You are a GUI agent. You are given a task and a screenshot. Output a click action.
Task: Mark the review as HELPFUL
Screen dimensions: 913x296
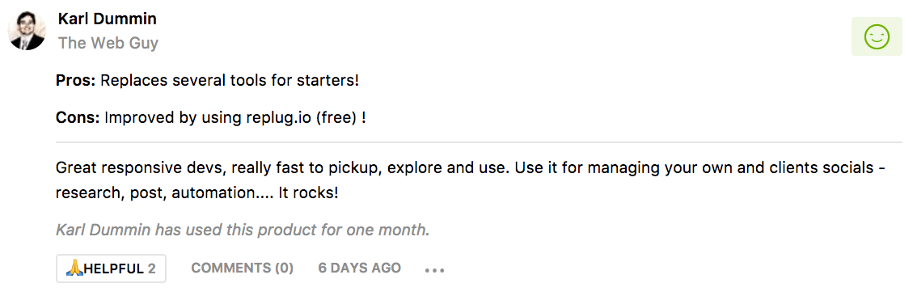click(112, 268)
